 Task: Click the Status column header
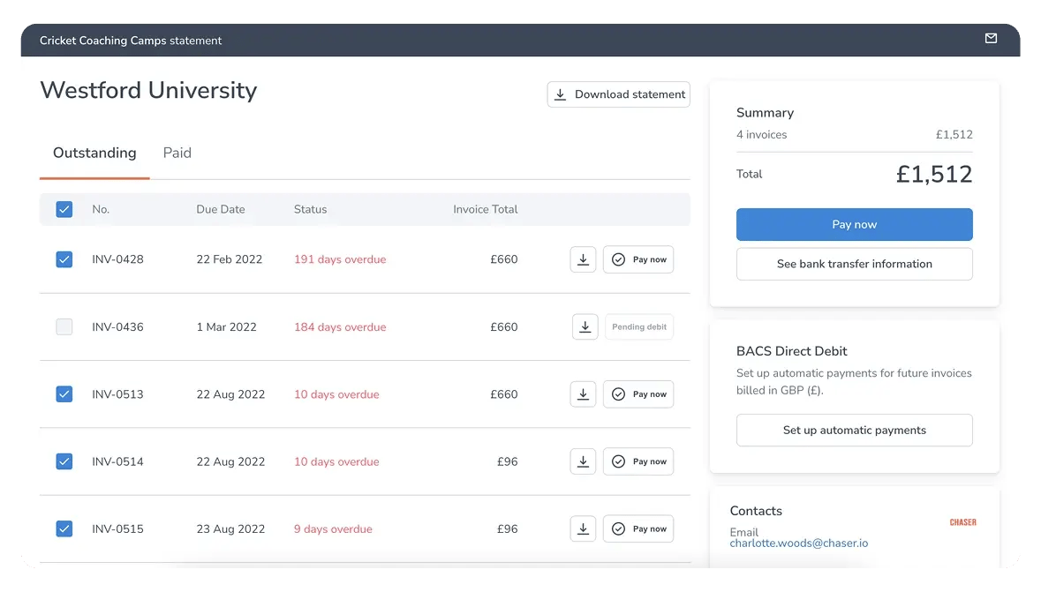coord(310,209)
